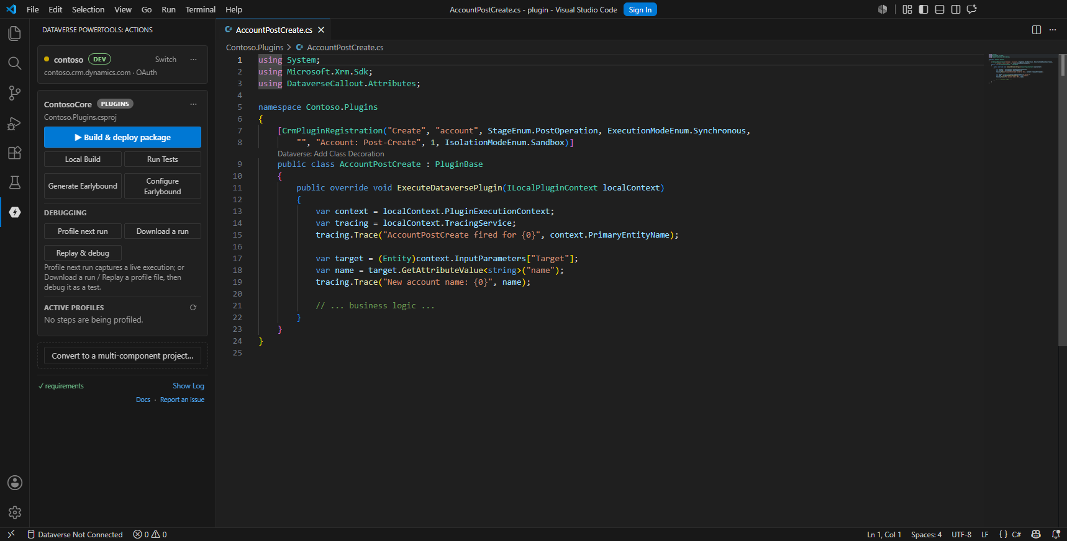Open the Show Log link

(188, 386)
